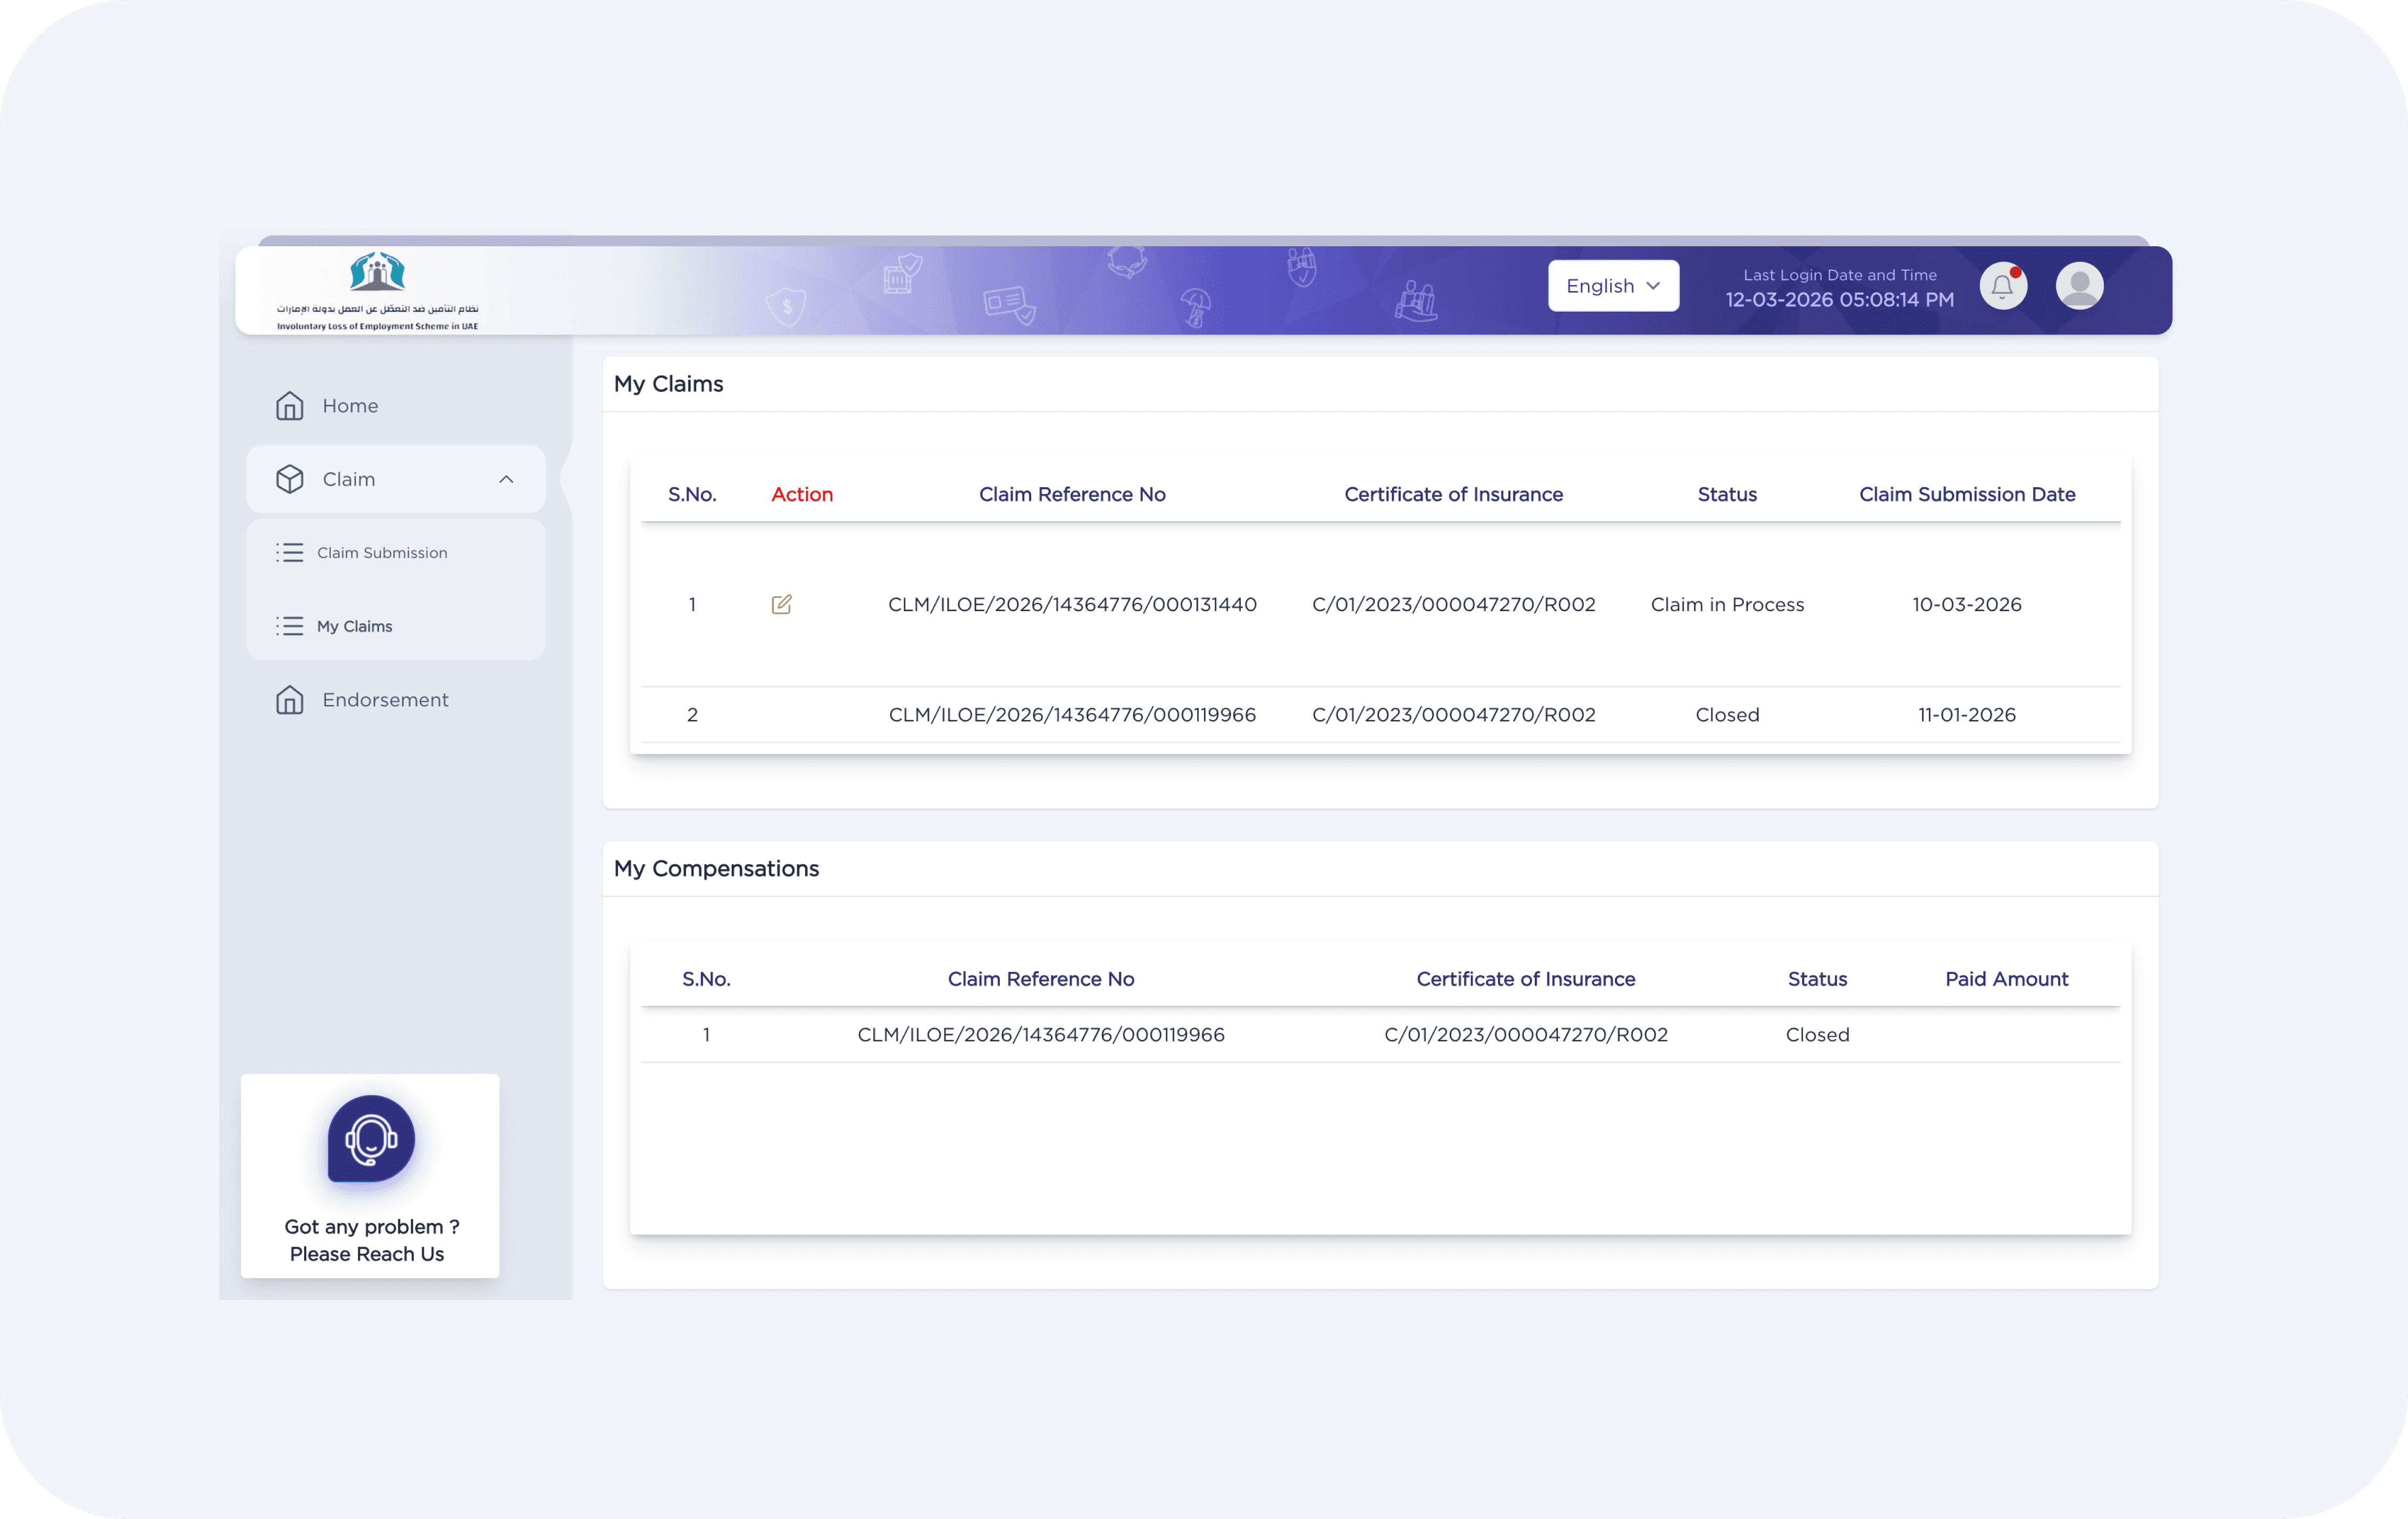The image size is (2408, 1519).
Task: Click the list icon beside My Claims
Action: tap(290, 626)
